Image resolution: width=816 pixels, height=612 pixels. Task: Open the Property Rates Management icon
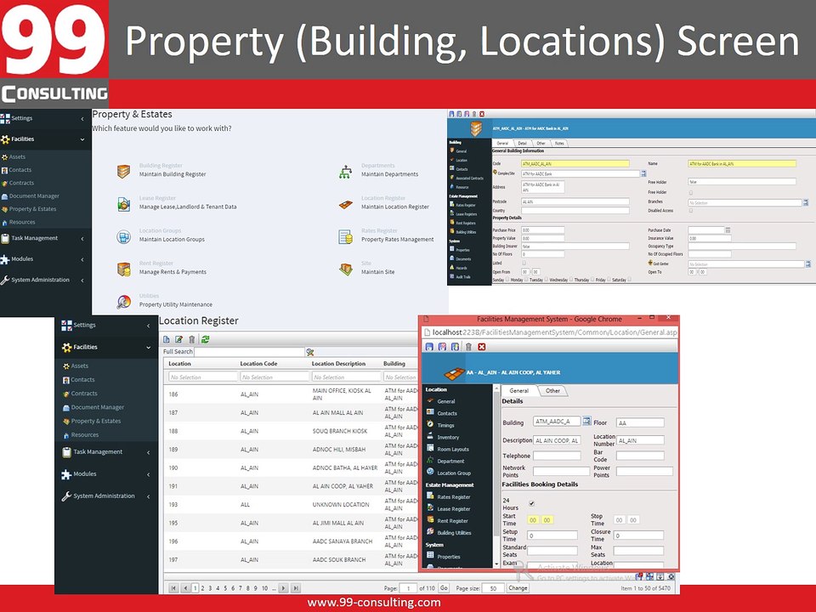[346, 237]
